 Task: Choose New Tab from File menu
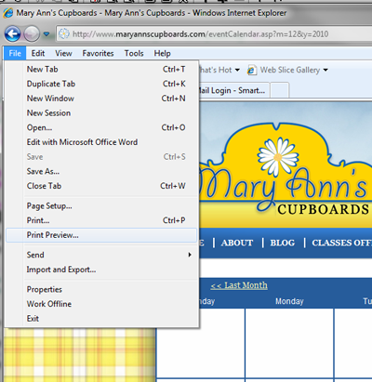click(101, 69)
